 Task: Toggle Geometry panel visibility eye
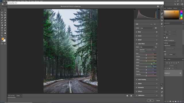[156, 88]
